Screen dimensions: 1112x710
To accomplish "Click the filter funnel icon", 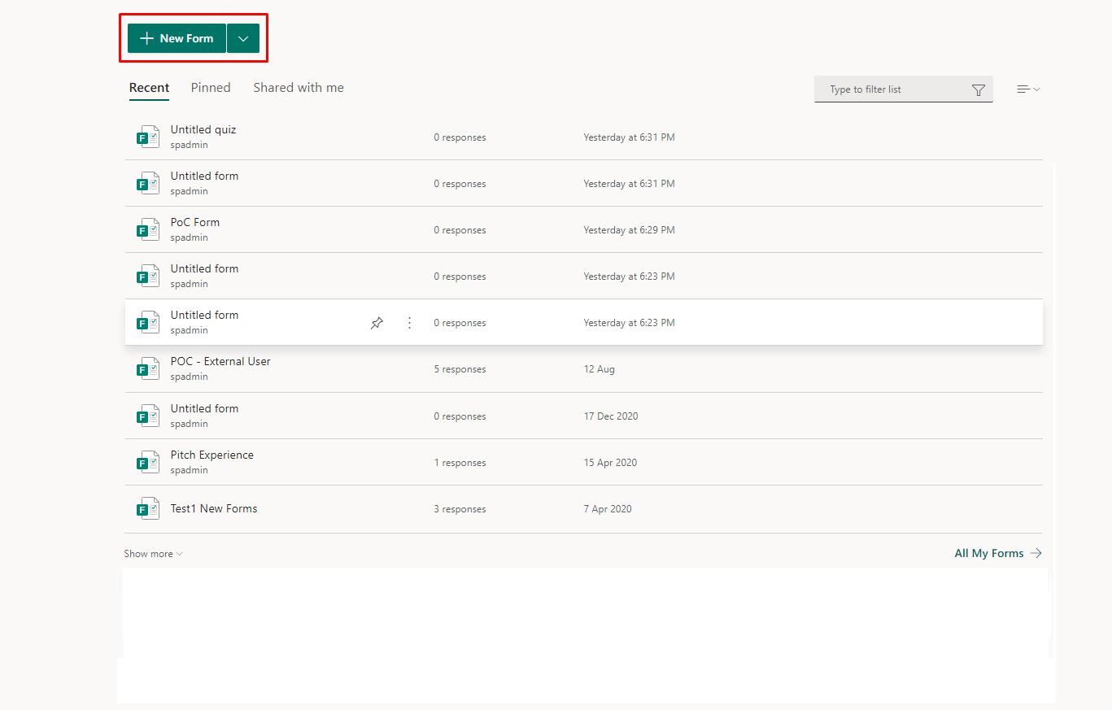I will (979, 89).
